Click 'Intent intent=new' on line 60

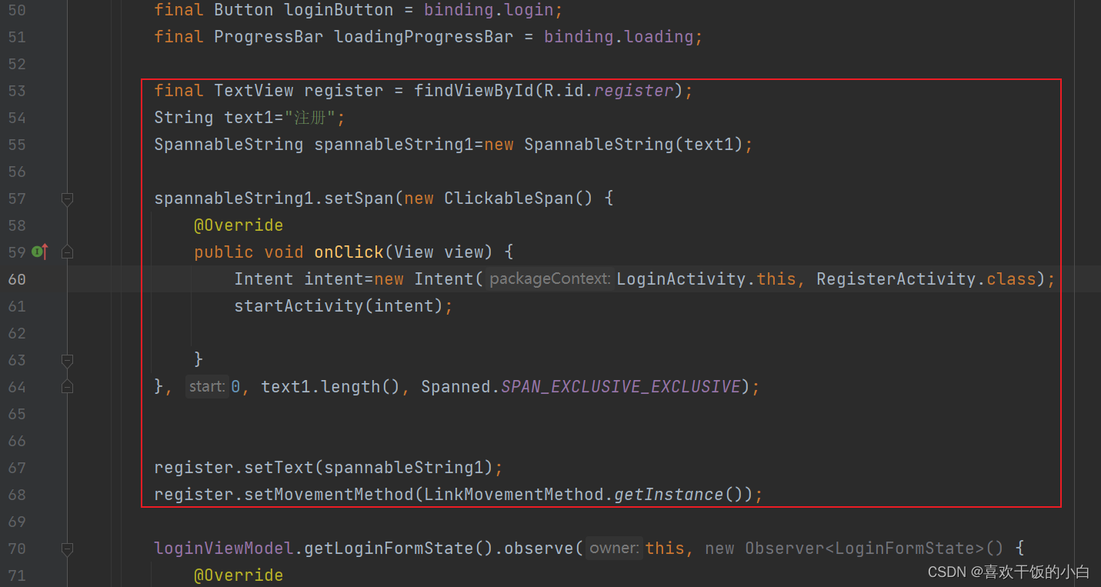(319, 279)
